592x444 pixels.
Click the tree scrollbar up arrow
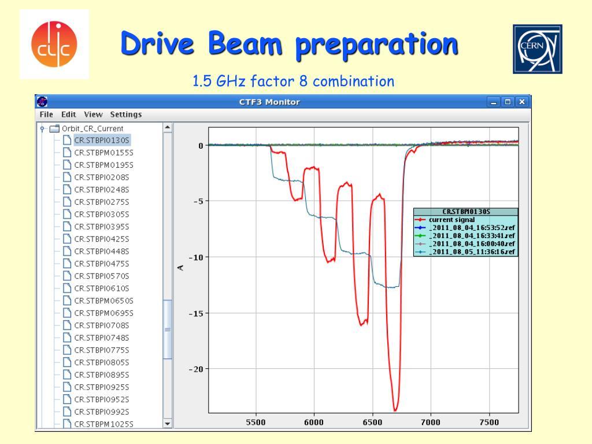(x=167, y=128)
